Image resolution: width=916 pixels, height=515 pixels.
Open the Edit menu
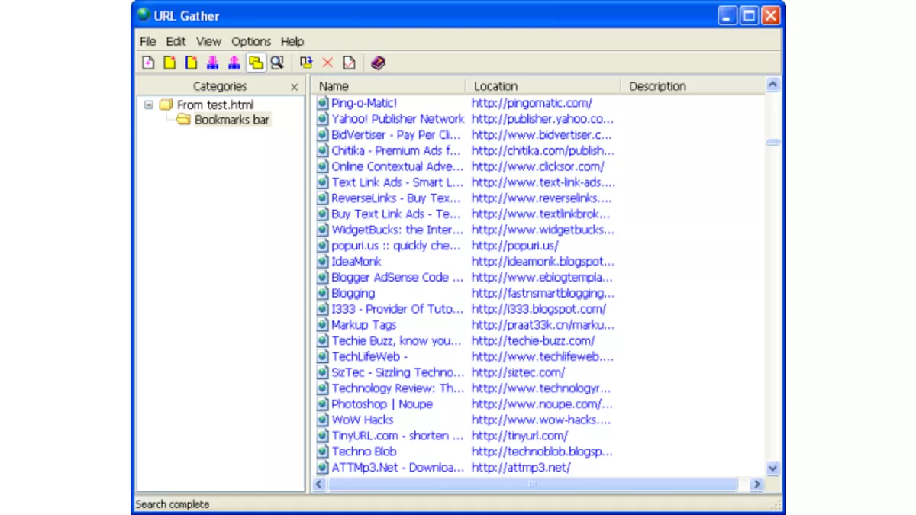[x=176, y=41]
